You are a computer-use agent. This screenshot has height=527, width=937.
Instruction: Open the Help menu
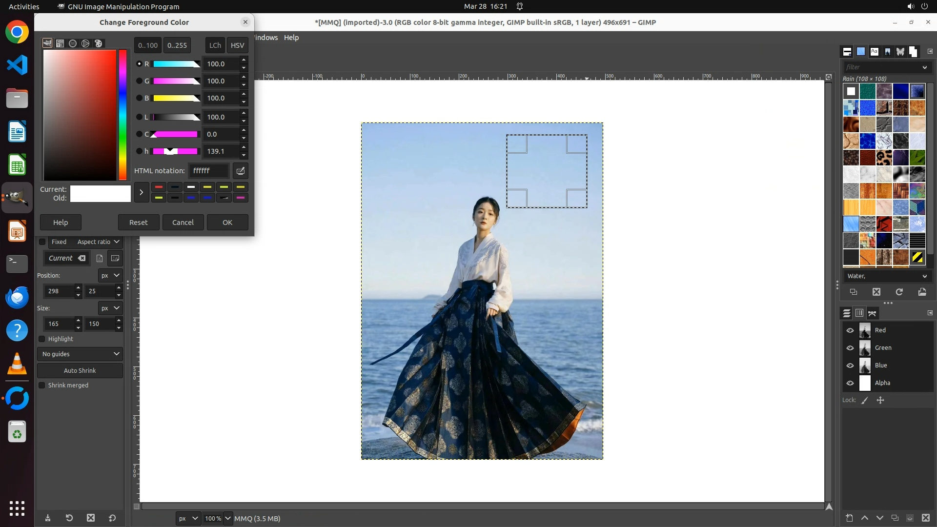tap(291, 38)
